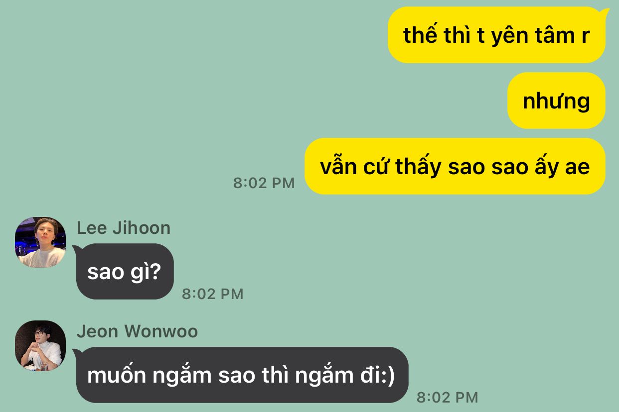
Task: Select the yellow bubble 'thế thì t yên tâm r'
Action: pos(496,35)
